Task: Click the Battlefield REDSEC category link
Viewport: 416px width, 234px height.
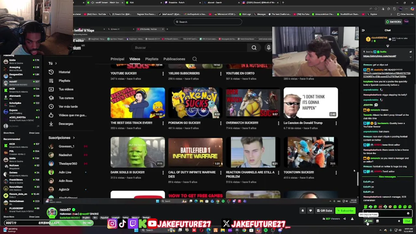Action: 70,218
